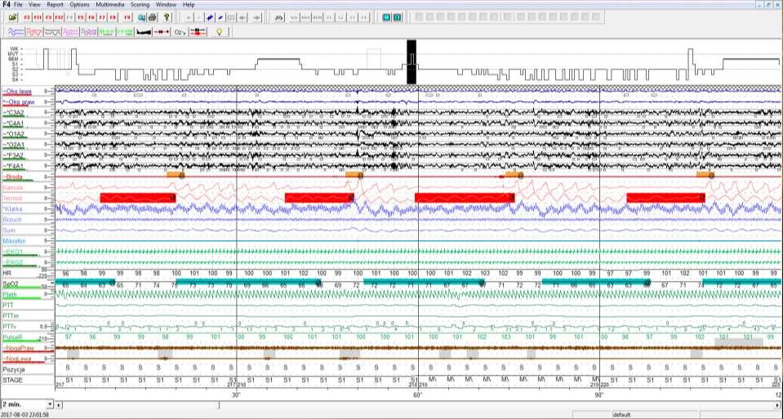
Task: Select the purple waveform montage icon
Action: pyautogui.click(x=88, y=32)
